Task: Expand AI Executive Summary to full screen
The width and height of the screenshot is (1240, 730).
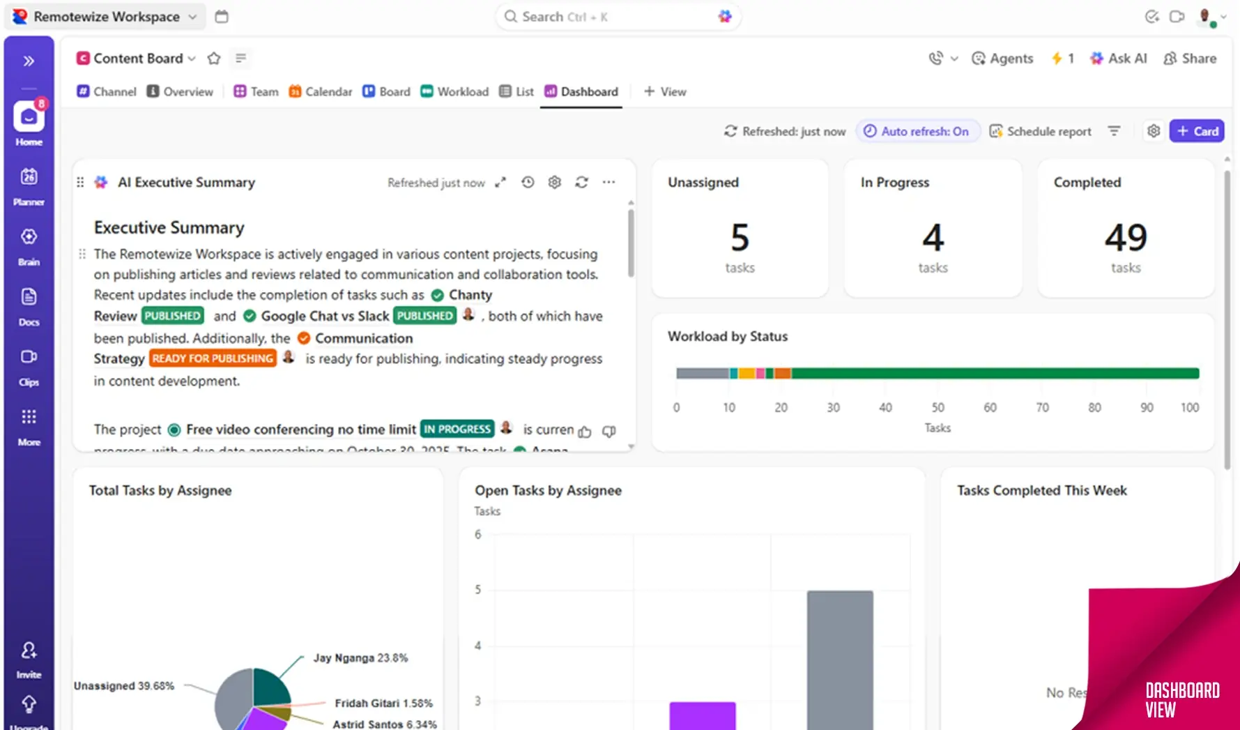Action: [x=500, y=183]
